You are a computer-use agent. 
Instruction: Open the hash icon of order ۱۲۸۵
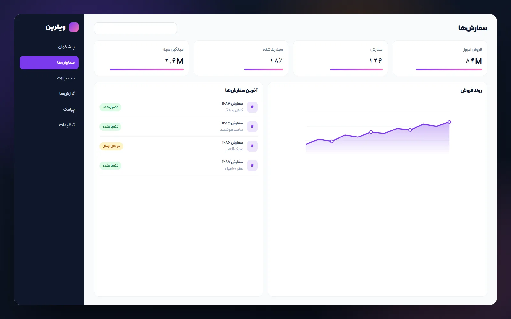click(252, 127)
